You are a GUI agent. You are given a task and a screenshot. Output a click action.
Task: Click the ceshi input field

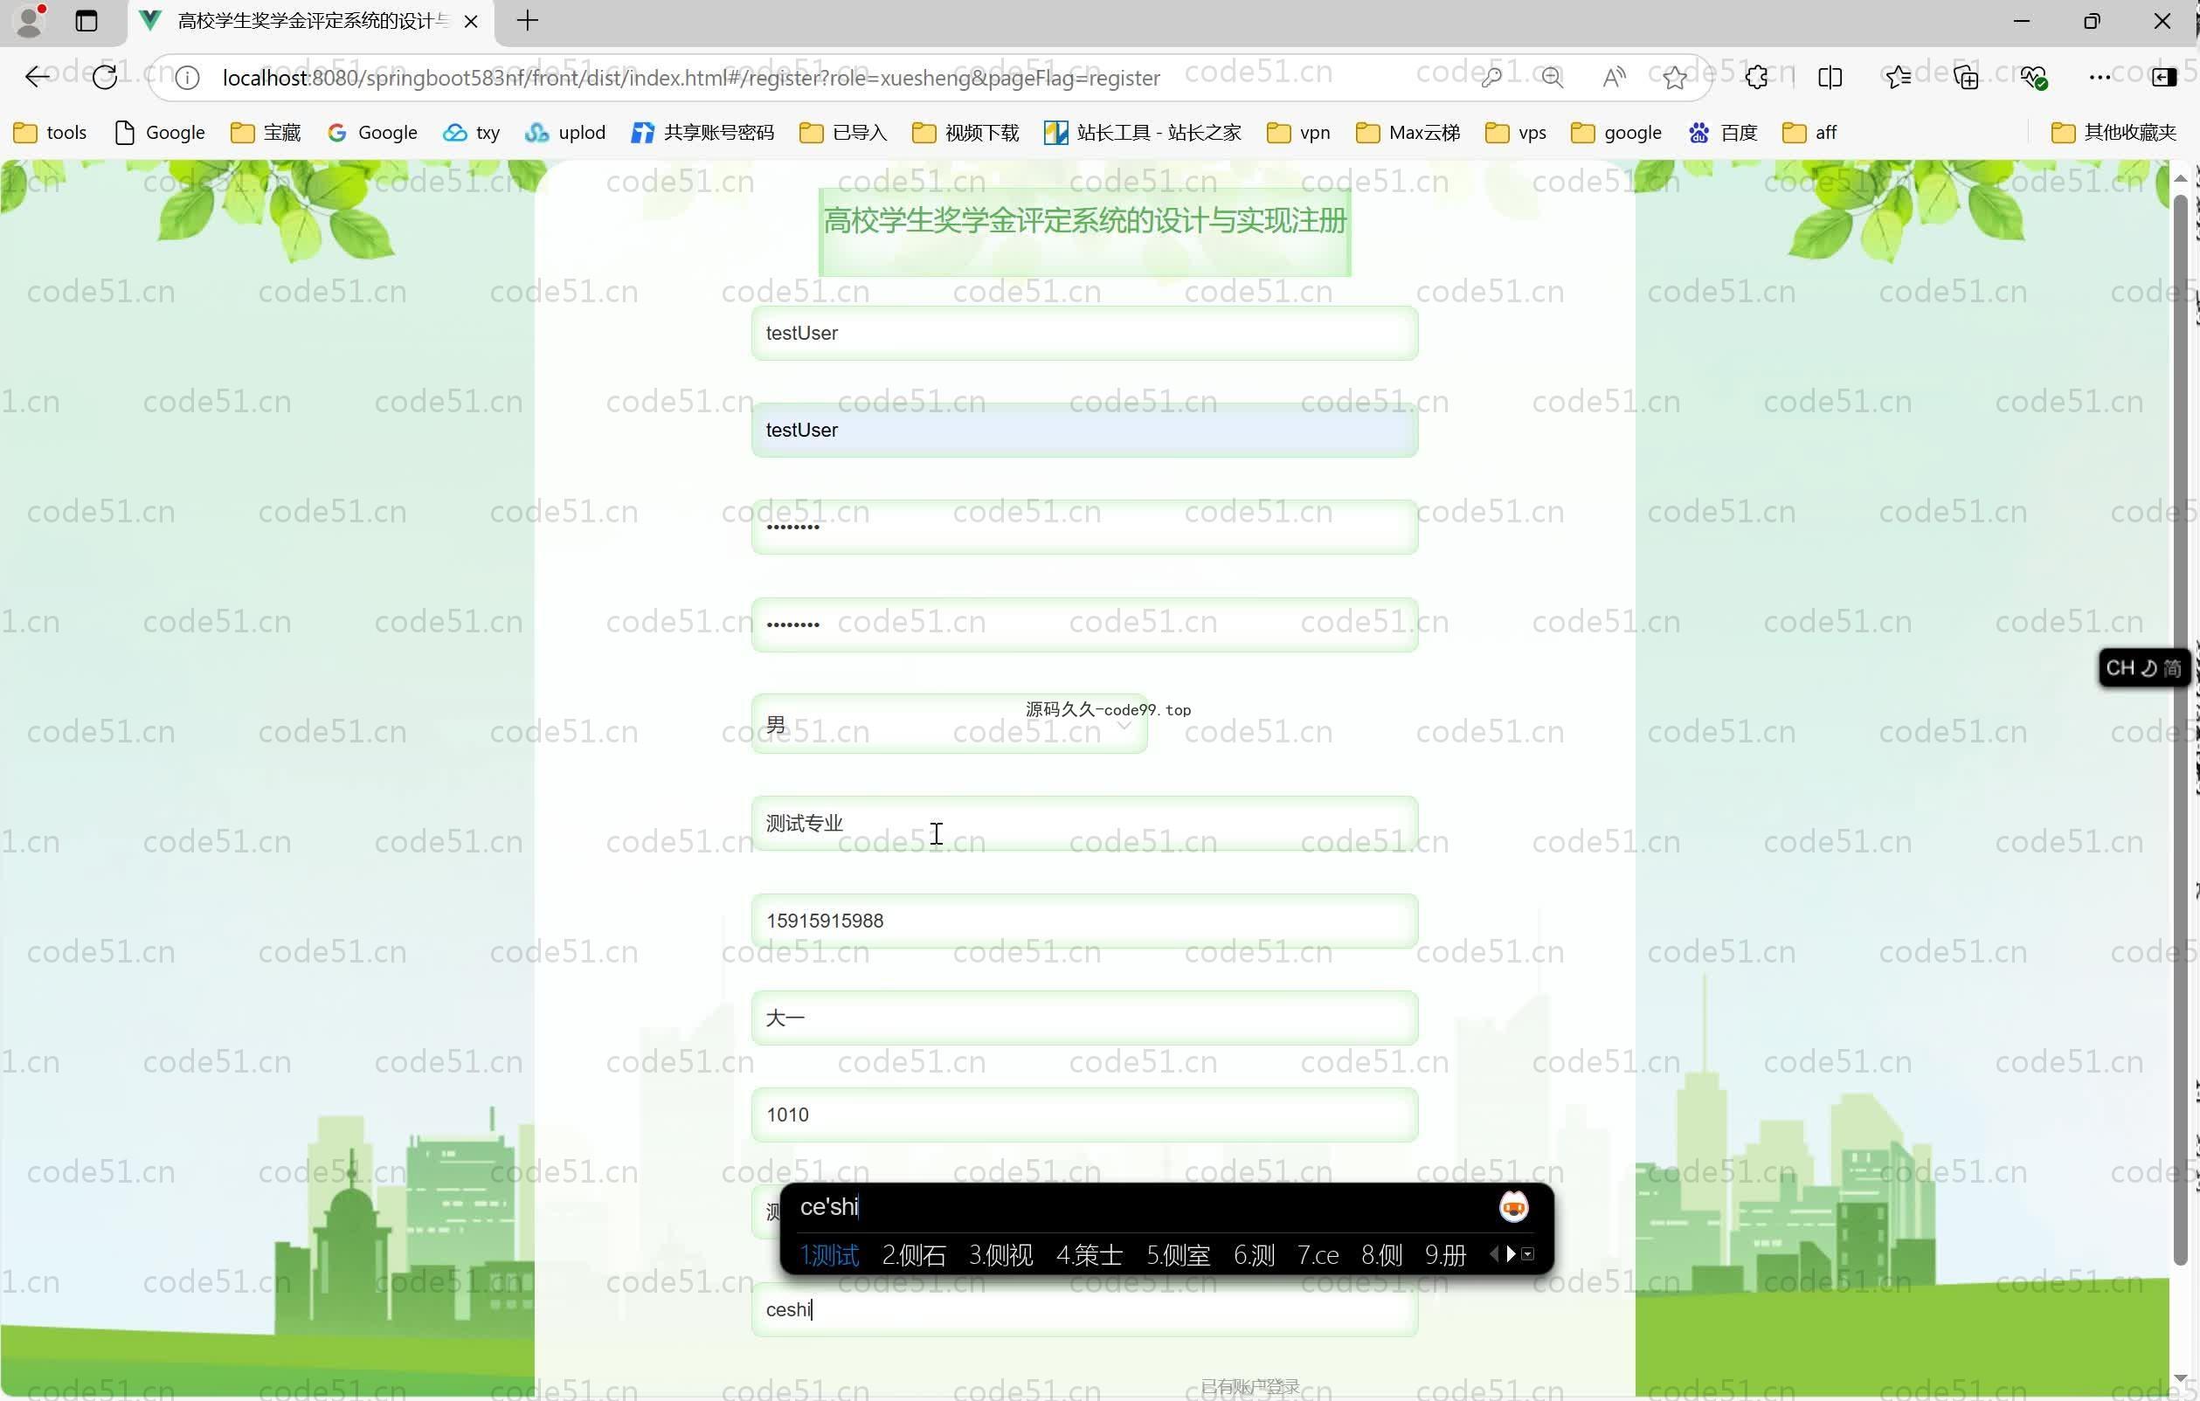tap(1084, 1309)
